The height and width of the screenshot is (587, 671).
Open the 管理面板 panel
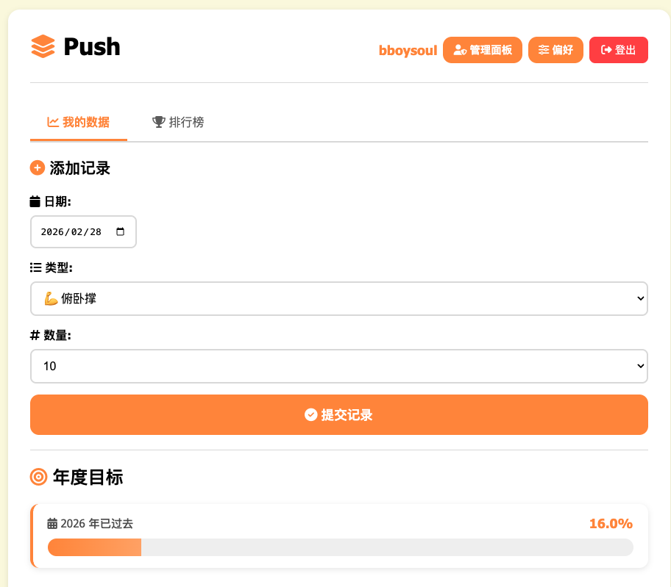(x=483, y=50)
